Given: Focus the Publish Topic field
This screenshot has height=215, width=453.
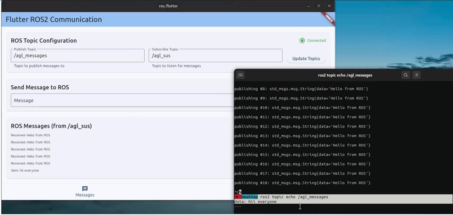Looking at the screenshot, I should click(78, 56).
